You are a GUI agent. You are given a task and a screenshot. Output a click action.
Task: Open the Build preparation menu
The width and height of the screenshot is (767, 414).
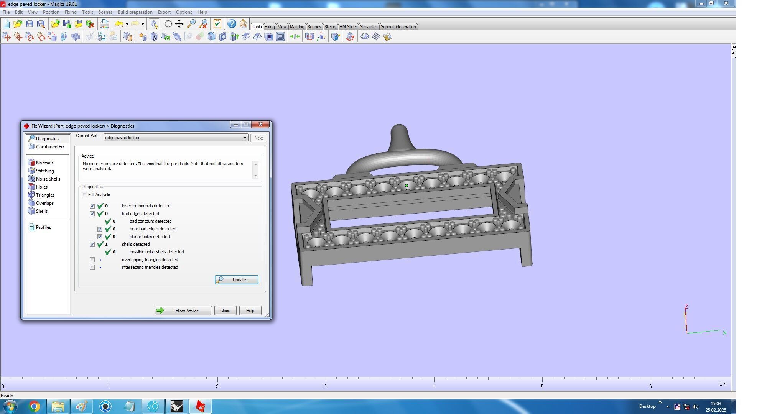135,12
